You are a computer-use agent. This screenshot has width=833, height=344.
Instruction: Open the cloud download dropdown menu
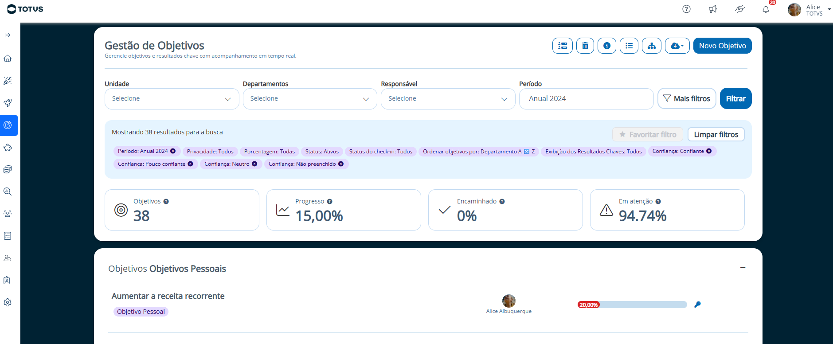point(677,46)
